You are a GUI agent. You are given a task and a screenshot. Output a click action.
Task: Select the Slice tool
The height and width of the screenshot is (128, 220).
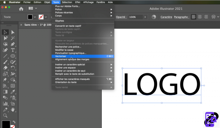pos(5,109)
